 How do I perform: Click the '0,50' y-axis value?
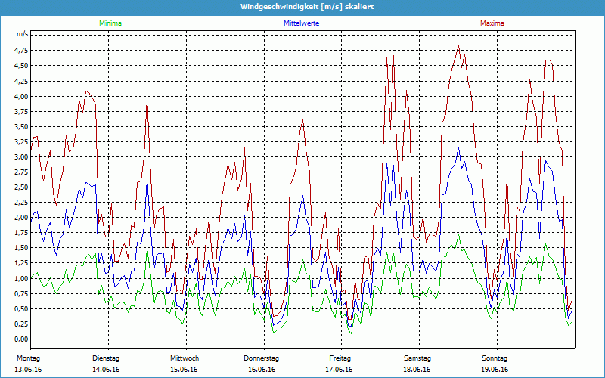22,308
